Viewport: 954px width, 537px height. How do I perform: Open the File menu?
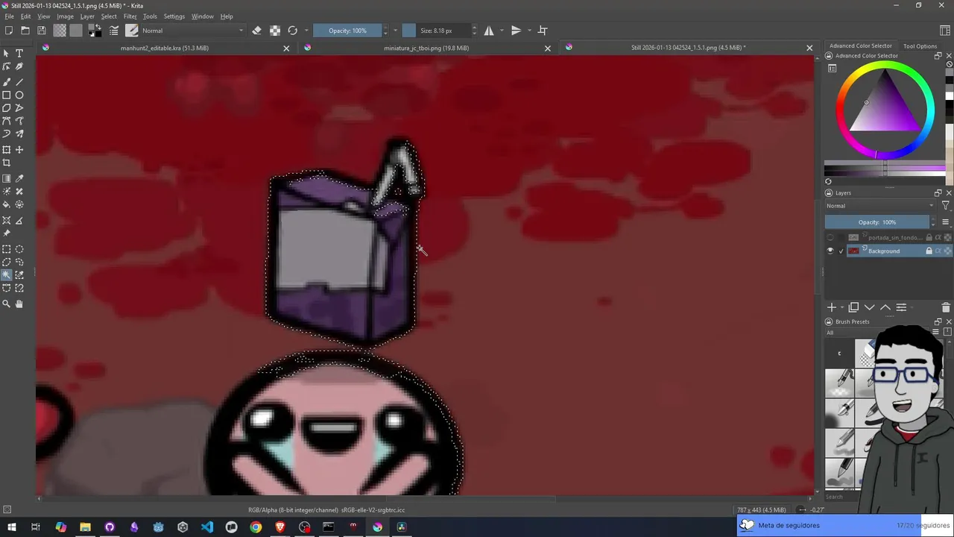pyautogui.click(x=10, y=16)
